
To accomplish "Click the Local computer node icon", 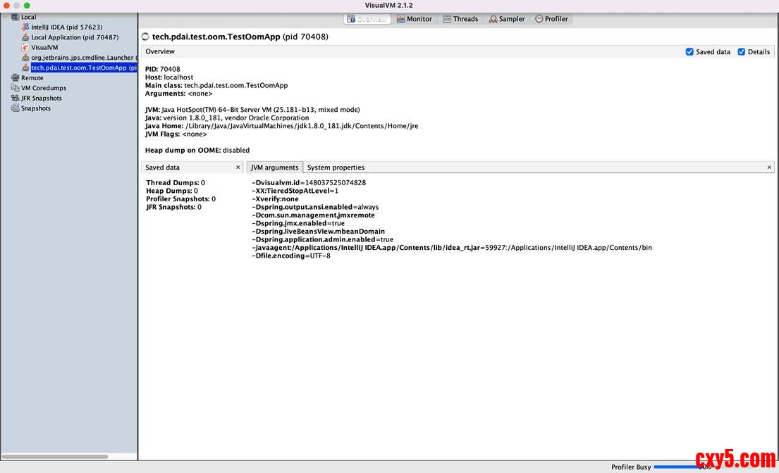I will point(16,17).
